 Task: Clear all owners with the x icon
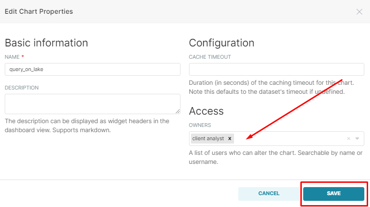(349, 138)
